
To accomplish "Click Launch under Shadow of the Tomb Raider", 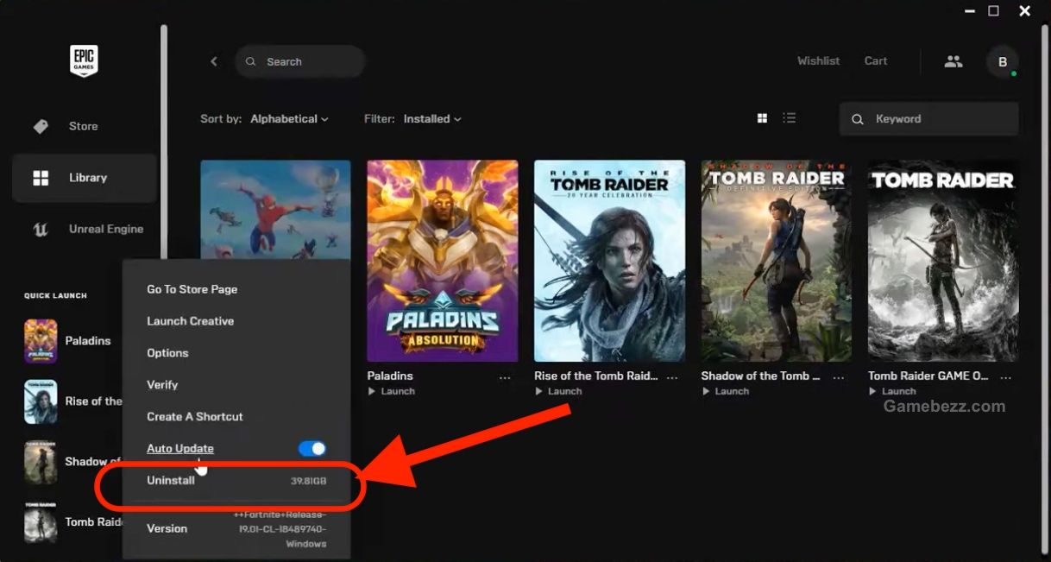I will click(732, 391).
